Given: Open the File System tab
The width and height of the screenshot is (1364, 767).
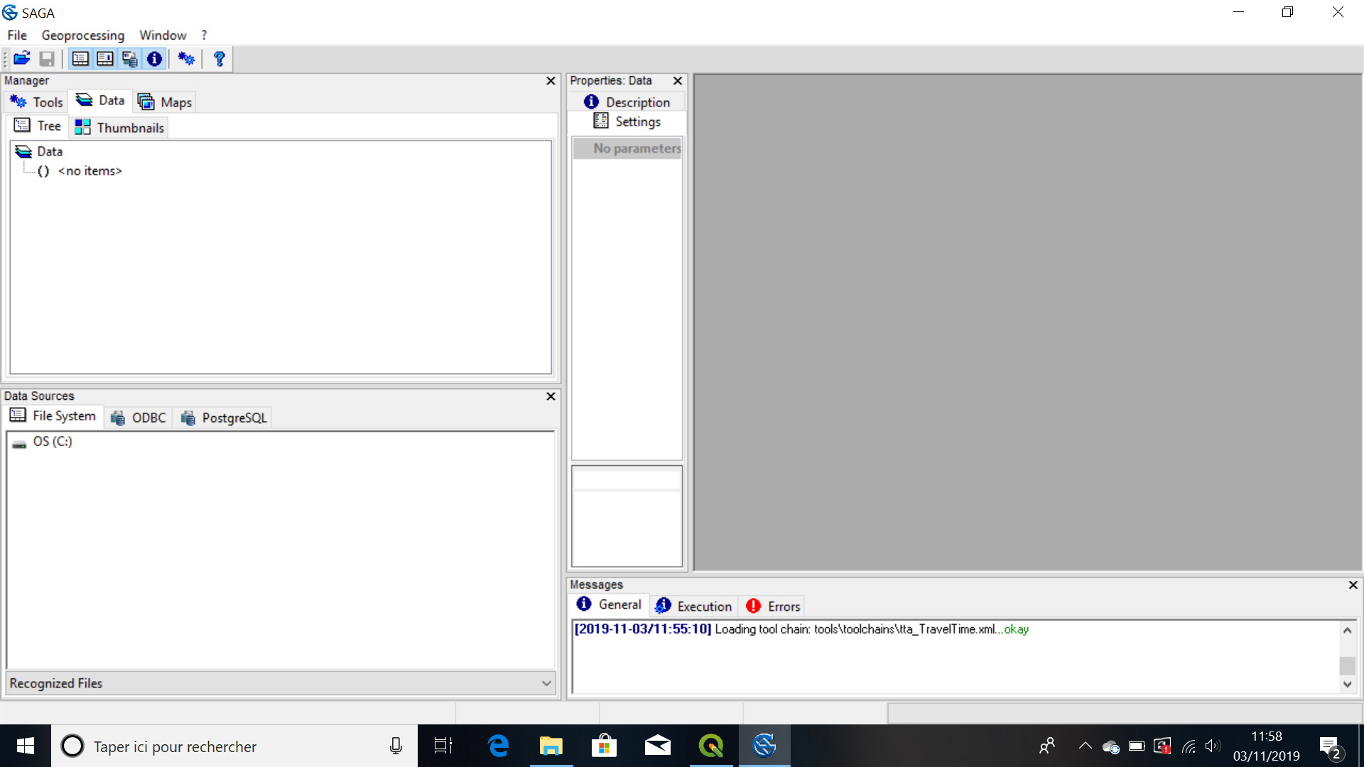Looking at the screenshot, I should 54,416.
